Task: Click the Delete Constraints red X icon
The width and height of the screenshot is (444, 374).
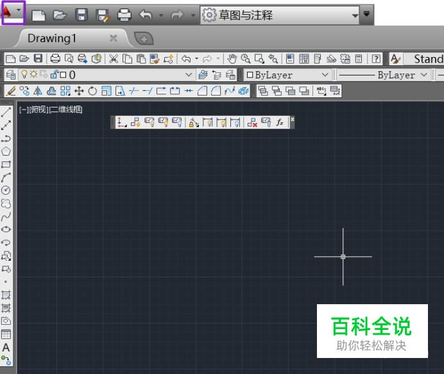Action: click(252, 122)
